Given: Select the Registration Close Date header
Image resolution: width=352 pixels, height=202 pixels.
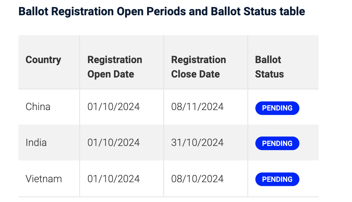Looking at the screenshot, I should pos(198,67).
